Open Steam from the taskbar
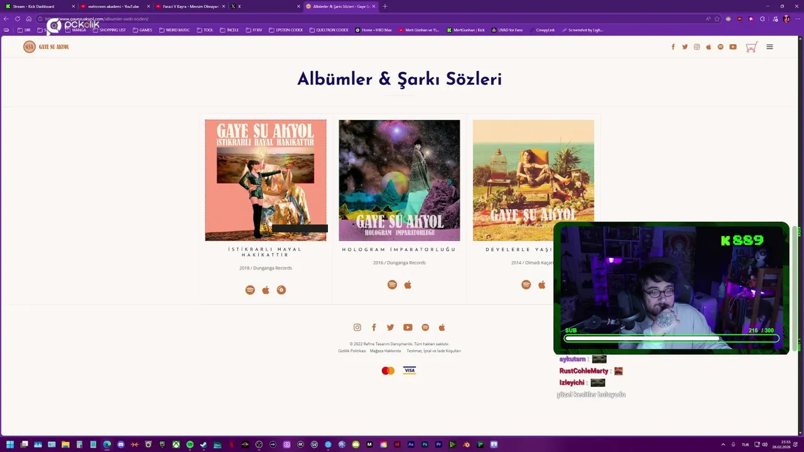 204,444
